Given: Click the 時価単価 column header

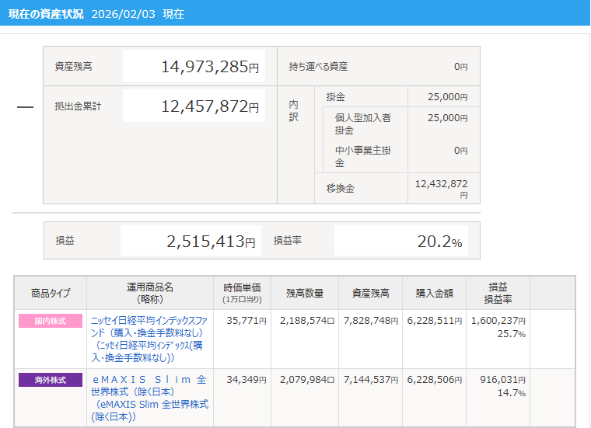Looking at the screenshot, I should pos(242,292).
